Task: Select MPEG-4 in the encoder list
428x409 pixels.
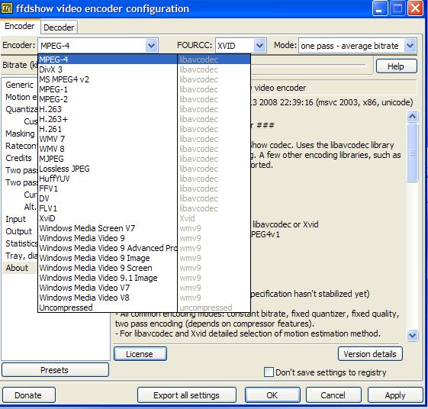Action: click(x=144, y=60)
